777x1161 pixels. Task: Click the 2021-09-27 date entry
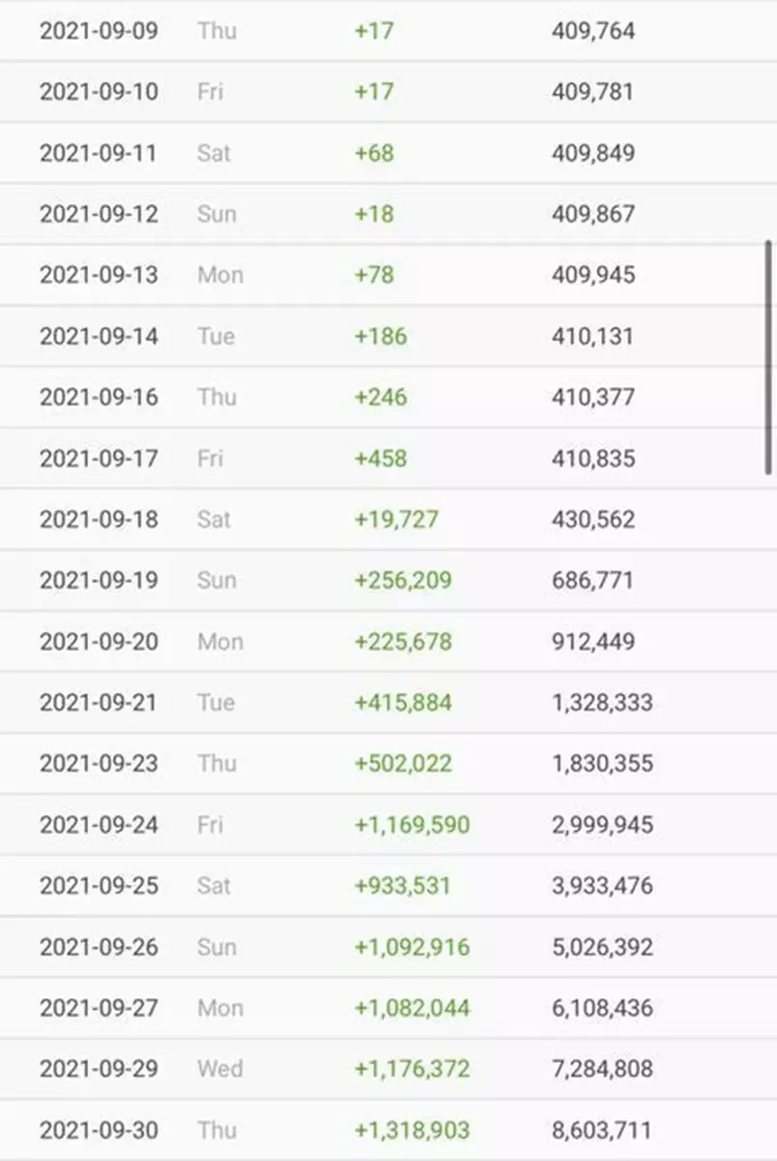[x=99, y=1008]
